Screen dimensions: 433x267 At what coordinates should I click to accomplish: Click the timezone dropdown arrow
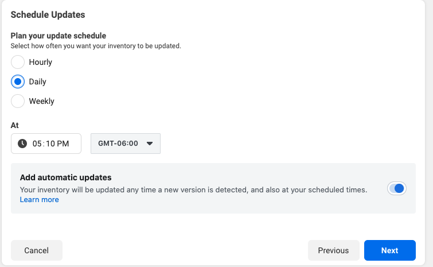click(x=150, y=144)
